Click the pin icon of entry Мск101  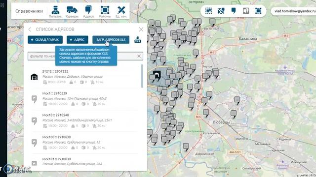(x=34, y=163)
